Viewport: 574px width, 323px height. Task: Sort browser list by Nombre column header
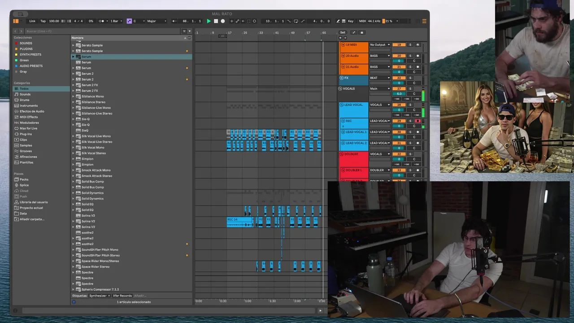(78, 38)
